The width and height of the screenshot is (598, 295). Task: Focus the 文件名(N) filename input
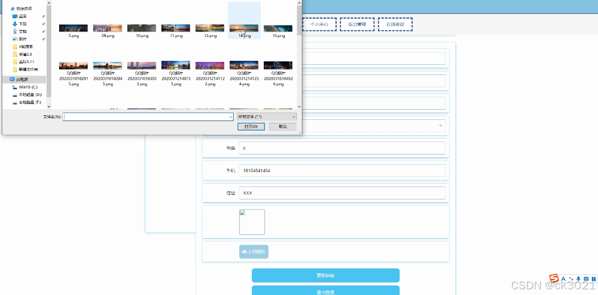click(x=148, y=117)
